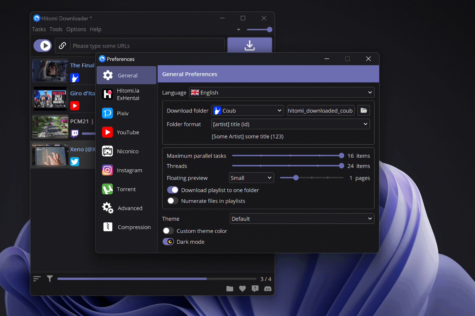Viewport: 475px width, 316px height.
Task: Toggle Custom theme color switch
Action: click(x=168, y=231)
